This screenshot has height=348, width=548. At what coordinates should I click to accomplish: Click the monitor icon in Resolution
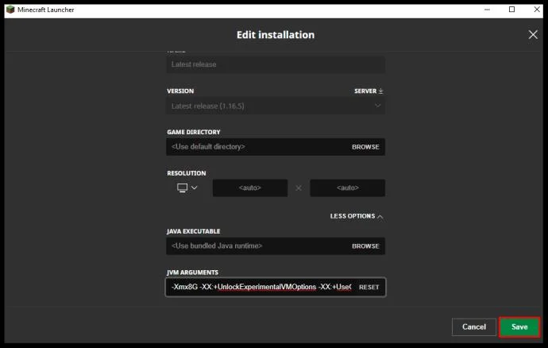182,188
